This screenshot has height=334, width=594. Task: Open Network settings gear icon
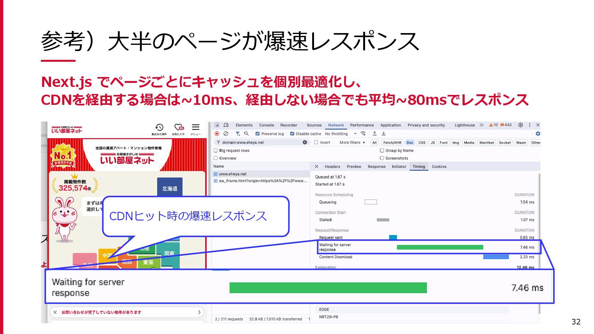coord(538,134)
